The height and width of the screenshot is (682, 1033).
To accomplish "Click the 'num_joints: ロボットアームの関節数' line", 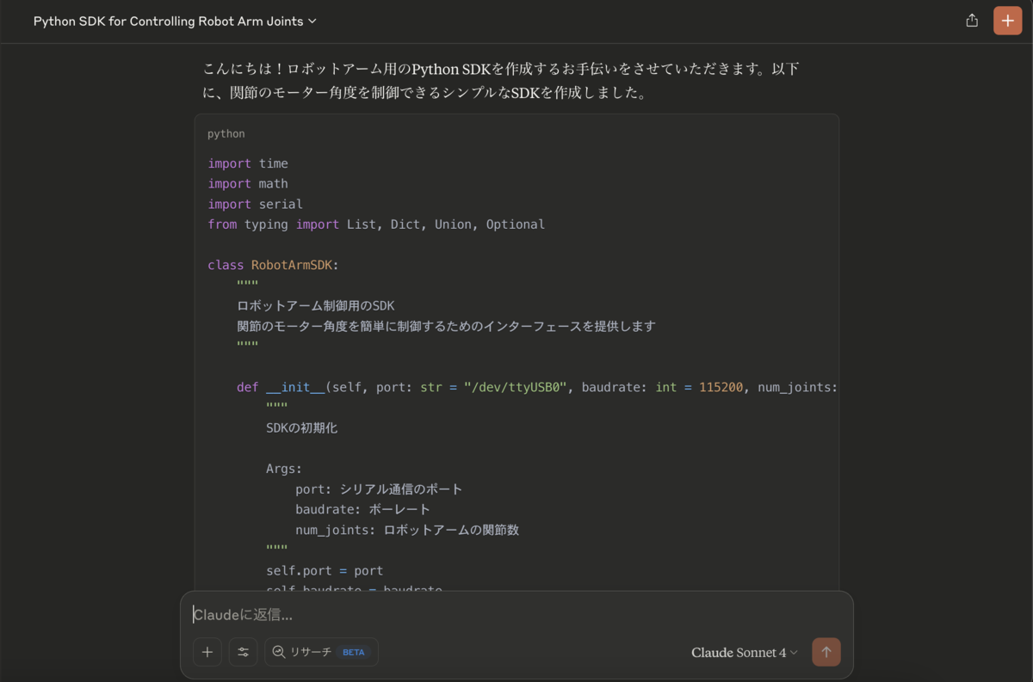I will [x=407, y=530].
